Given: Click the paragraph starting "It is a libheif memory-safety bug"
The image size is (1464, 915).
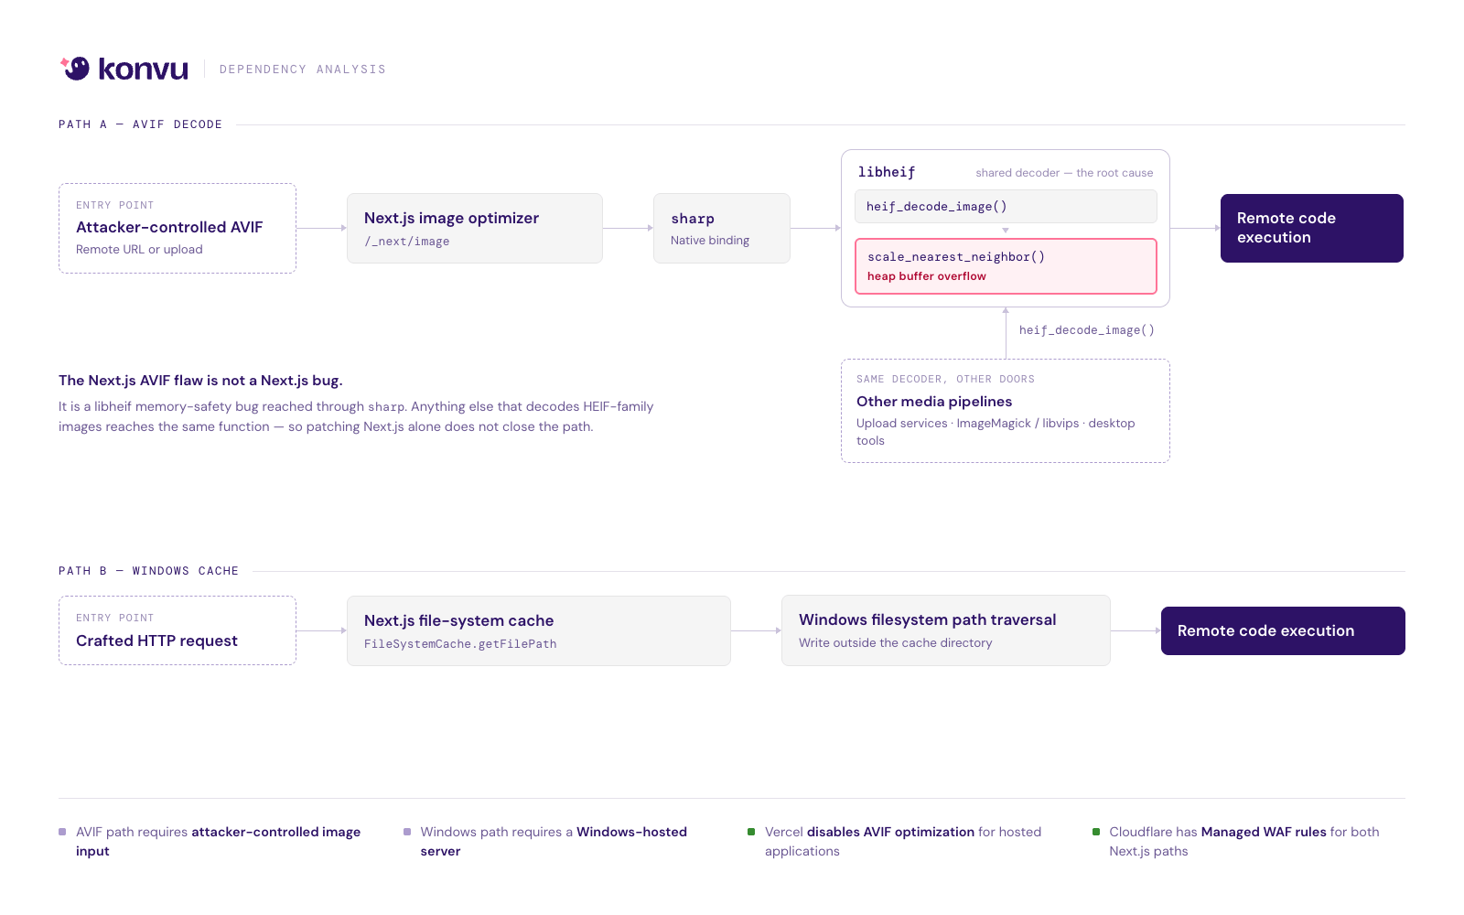Looking at the screenshot, I should coord(356,416).
